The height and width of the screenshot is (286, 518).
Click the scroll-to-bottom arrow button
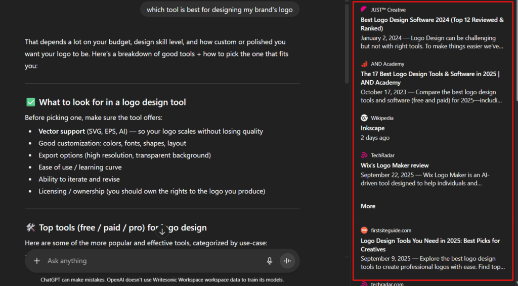pos(162,232)
